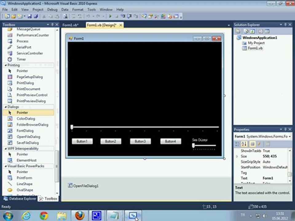Image resolution: width=295 pixels, height=221 pixels.
Task: Click Properties button icon in Properties panel
Action: pyautogui.click(x=252, y=144)
